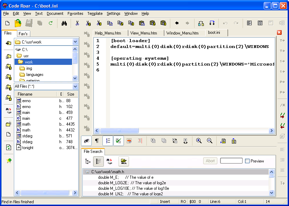Screen dimensions: 289x206
Task: Click the search text input field
Action: pos(231,161)
